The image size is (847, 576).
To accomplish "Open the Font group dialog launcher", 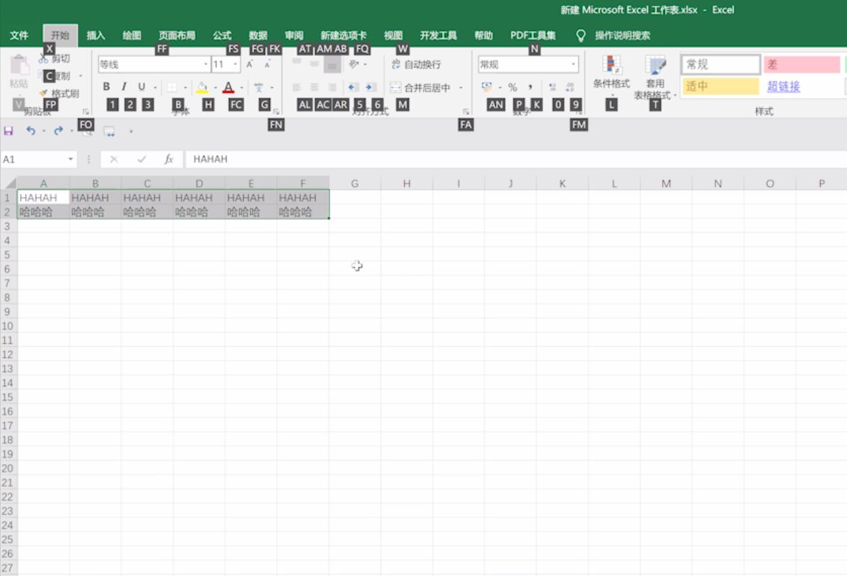I will pyautogui.click(x=276, y=111).
